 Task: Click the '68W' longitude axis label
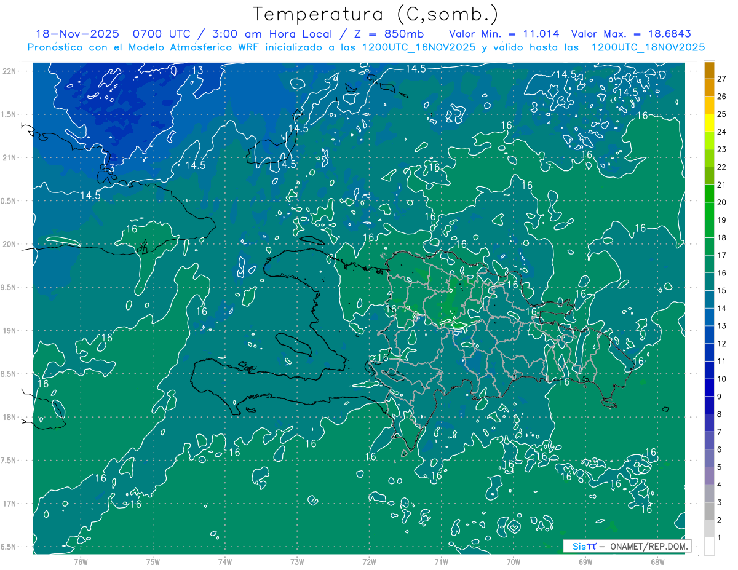pos(657,562)
